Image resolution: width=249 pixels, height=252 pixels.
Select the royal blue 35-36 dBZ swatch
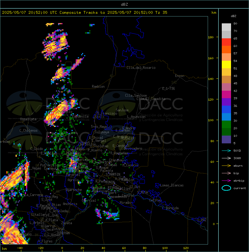[x=226, y=110]
